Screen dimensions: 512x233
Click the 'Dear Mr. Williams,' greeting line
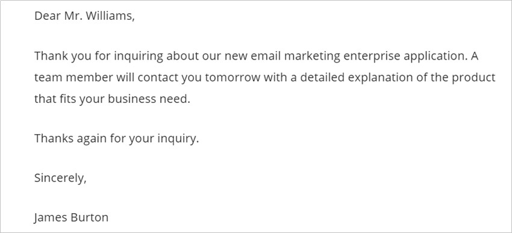84,16
